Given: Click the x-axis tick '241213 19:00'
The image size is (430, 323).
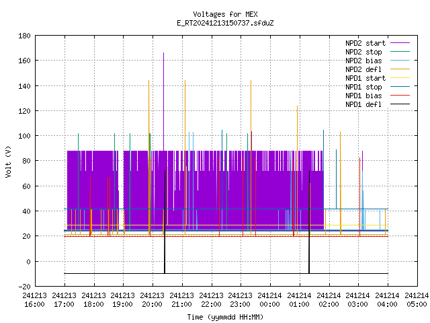Looking at the screenshot, I should pyautogui.click(x=123, y=300).
